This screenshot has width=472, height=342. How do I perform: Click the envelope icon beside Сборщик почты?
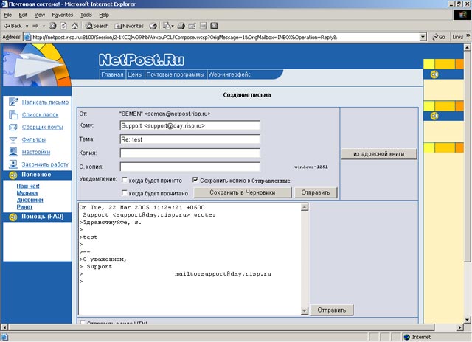pos(13,128)
